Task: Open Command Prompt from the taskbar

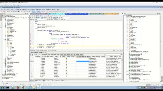Action: (8, 88)
